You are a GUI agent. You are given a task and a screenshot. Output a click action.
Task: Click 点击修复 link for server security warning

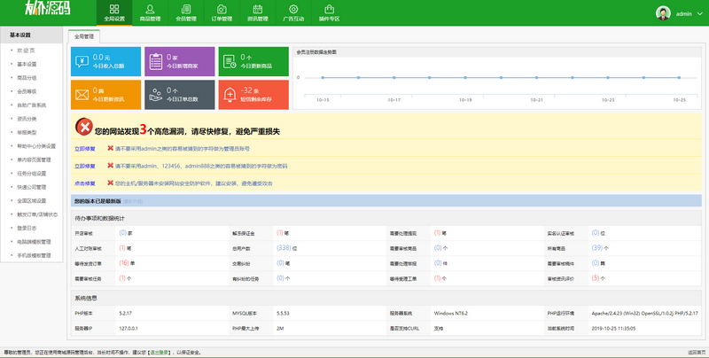click(85, 183)
